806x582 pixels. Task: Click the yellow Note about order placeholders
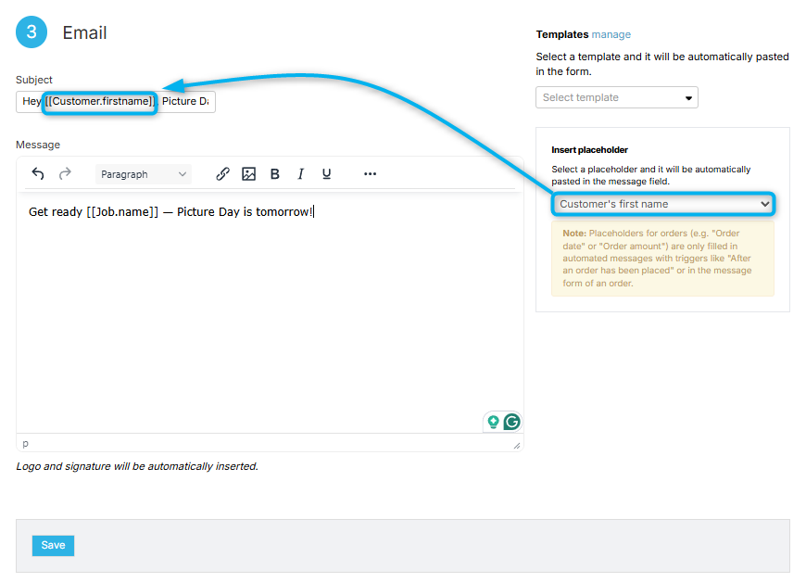tap(662, 259)
